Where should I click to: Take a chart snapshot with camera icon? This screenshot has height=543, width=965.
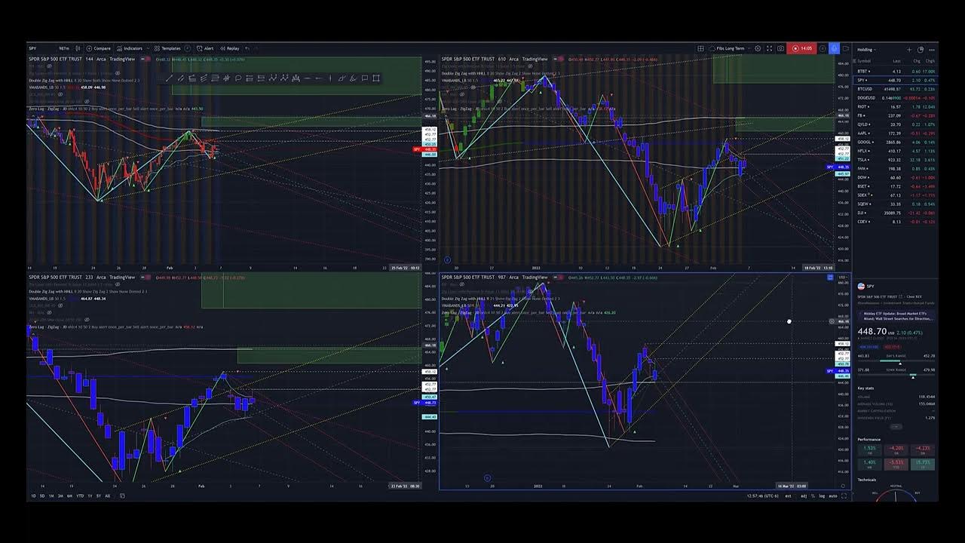780,48
